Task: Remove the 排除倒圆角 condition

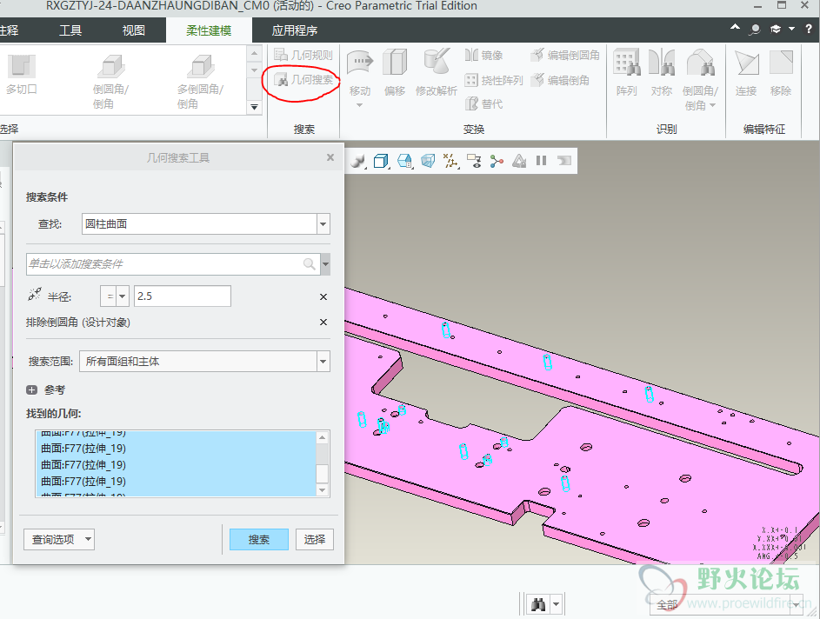Action: click(x=323, y=322)
